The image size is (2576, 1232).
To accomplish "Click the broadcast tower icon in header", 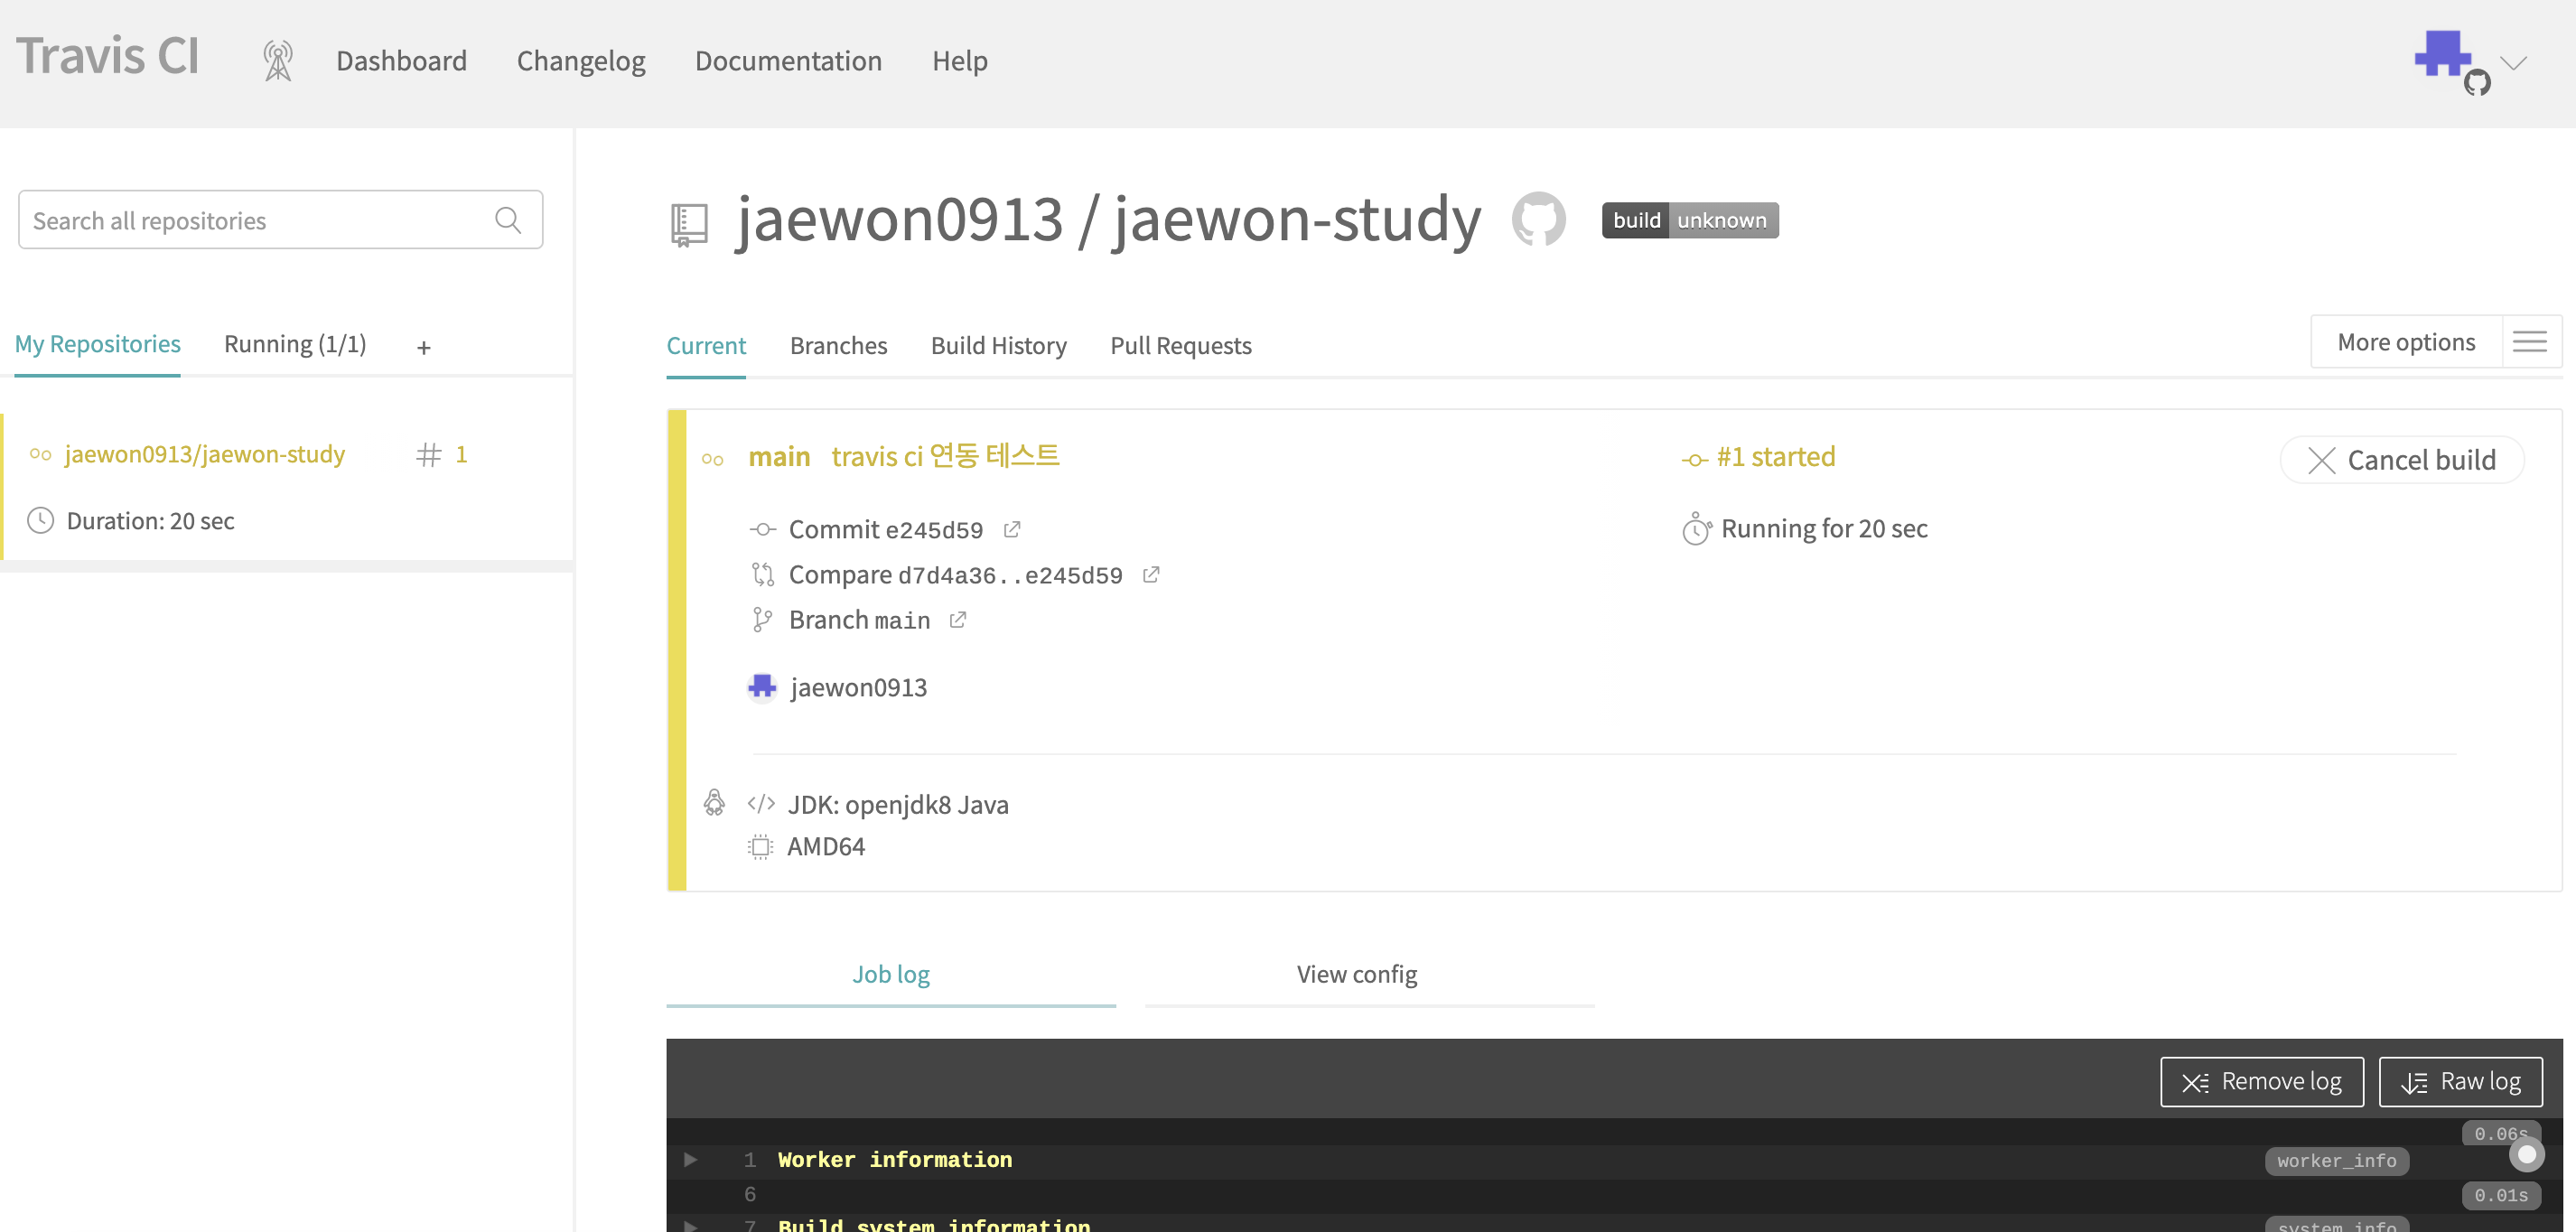I will click(x=278, y=61).
